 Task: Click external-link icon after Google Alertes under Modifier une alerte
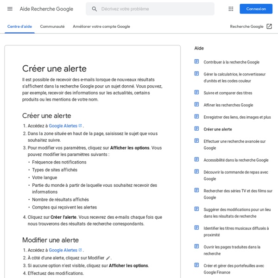click(x=80, y=250)
